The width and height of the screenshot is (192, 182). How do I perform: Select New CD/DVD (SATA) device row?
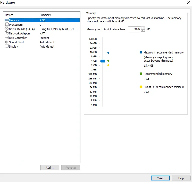click(x=42, y=29)
